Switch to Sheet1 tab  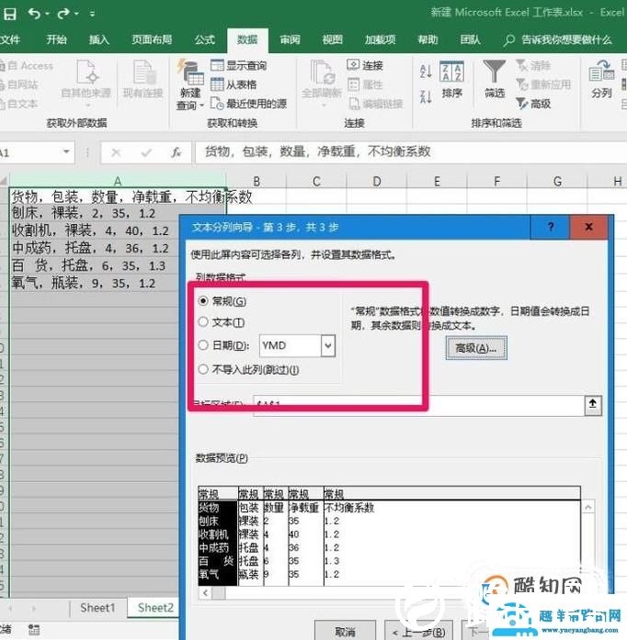(97, 608)
